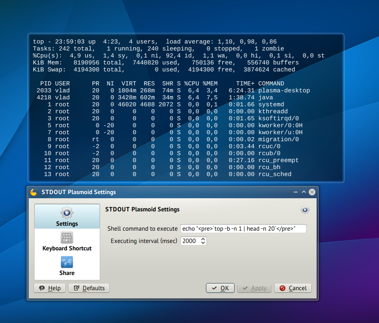Click the rcu_preempt entry in top output
Screen dimensions: 379x323
coord(278,160)
